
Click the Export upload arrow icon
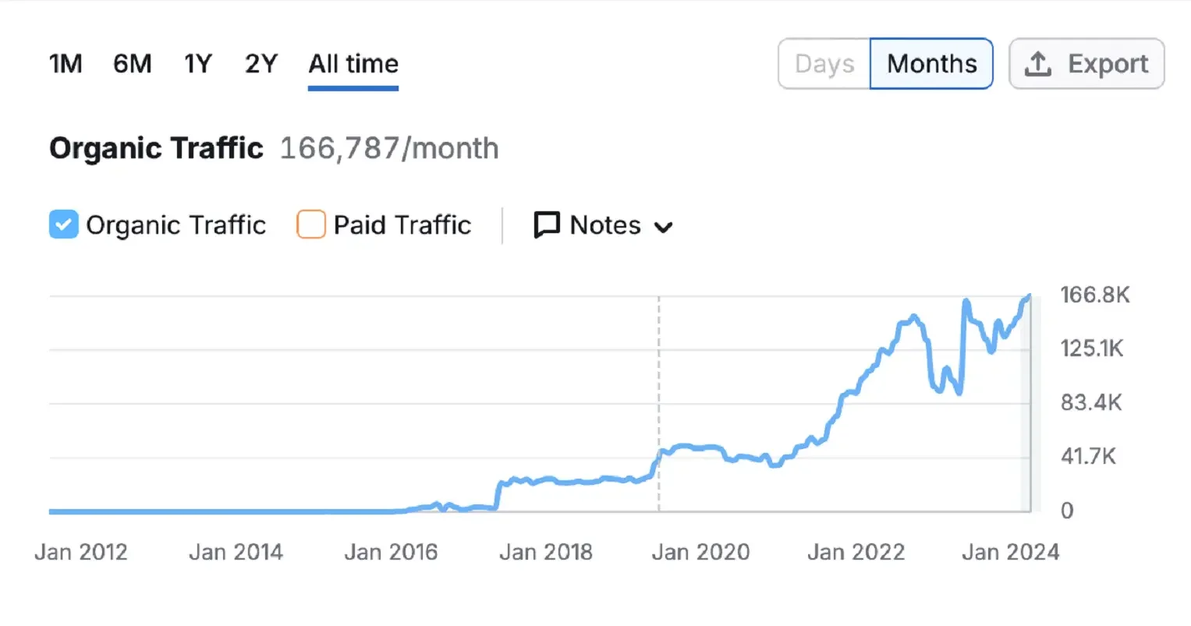tap(1037, 64)
